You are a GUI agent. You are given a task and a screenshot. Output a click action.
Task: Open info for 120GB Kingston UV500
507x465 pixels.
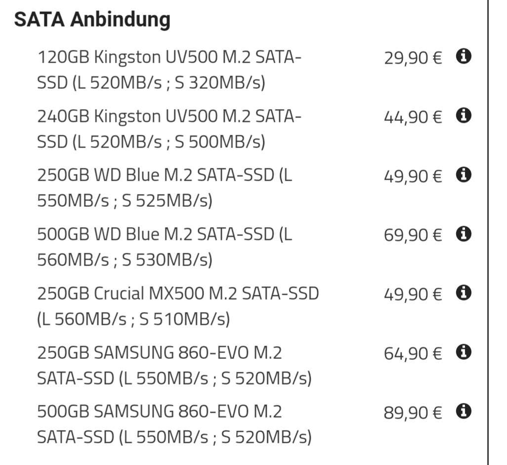pos(464,56)
